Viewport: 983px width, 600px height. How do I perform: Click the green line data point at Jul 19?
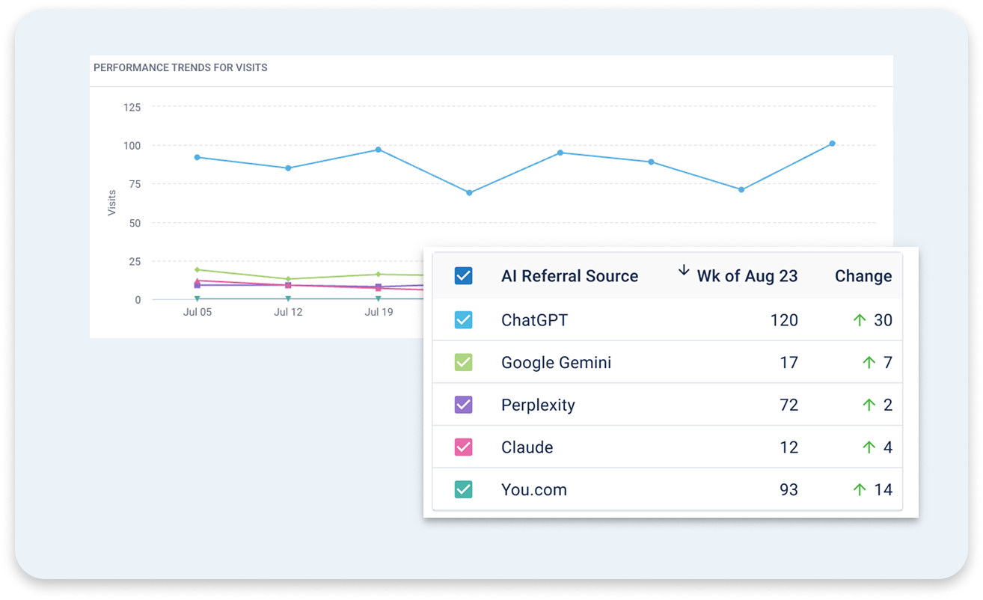[x=379, y=275]
